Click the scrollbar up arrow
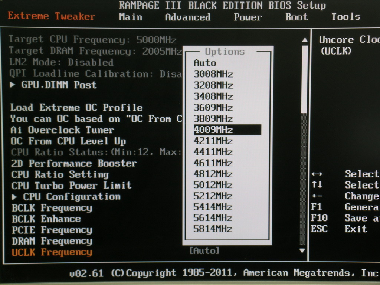The height and width of the screenshot is (285, 380). coord(305,40)
